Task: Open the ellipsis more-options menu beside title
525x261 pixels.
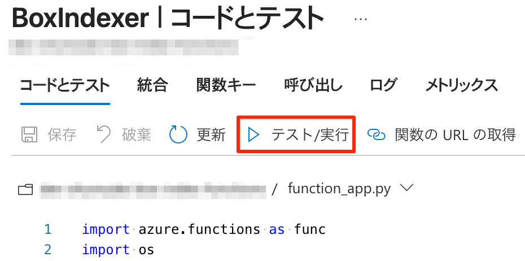Action: click(x=360, y=19)
